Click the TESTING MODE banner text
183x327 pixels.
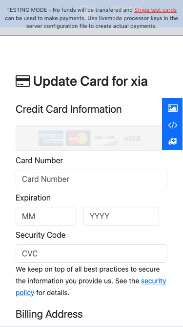92,18
